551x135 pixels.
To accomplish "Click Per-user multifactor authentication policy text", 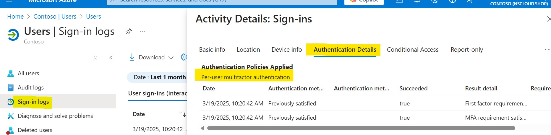I will tap(245, 77).
